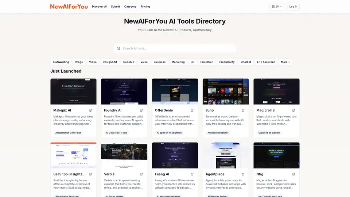Open Agentplace external link icon

243,174
